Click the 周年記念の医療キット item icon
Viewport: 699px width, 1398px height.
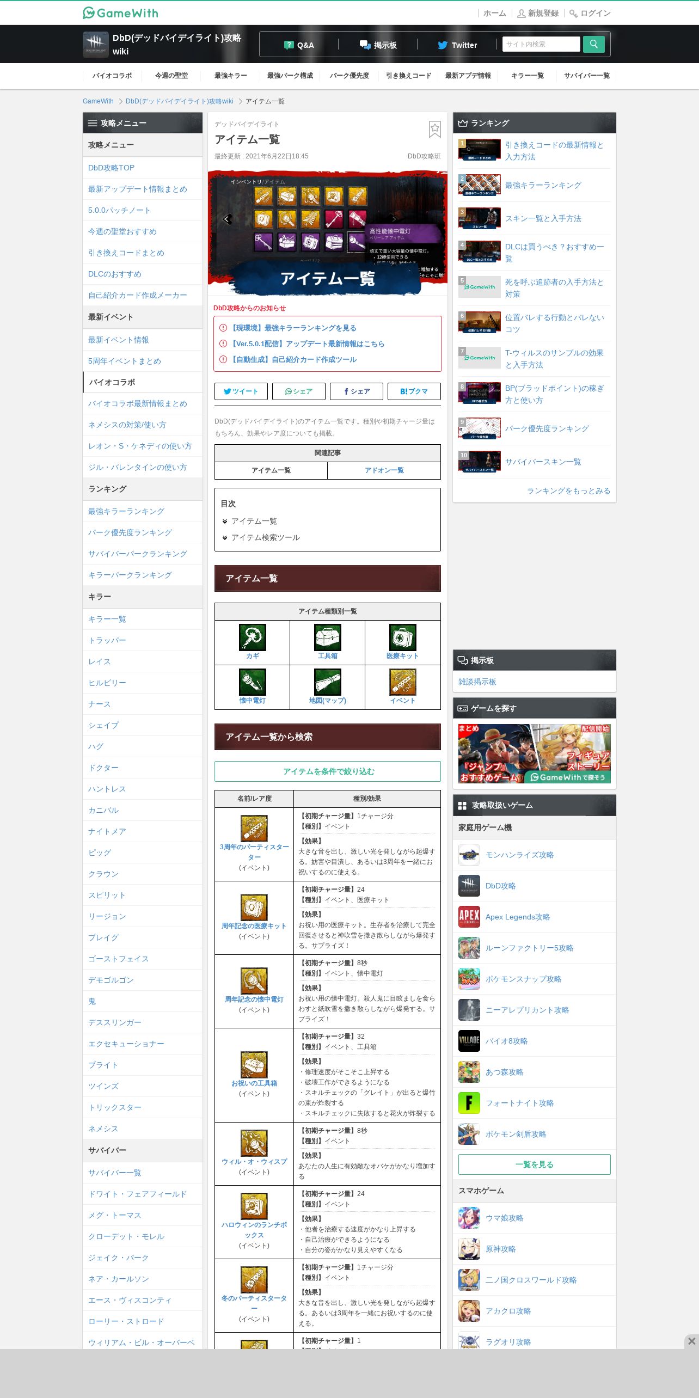point(254,907)
